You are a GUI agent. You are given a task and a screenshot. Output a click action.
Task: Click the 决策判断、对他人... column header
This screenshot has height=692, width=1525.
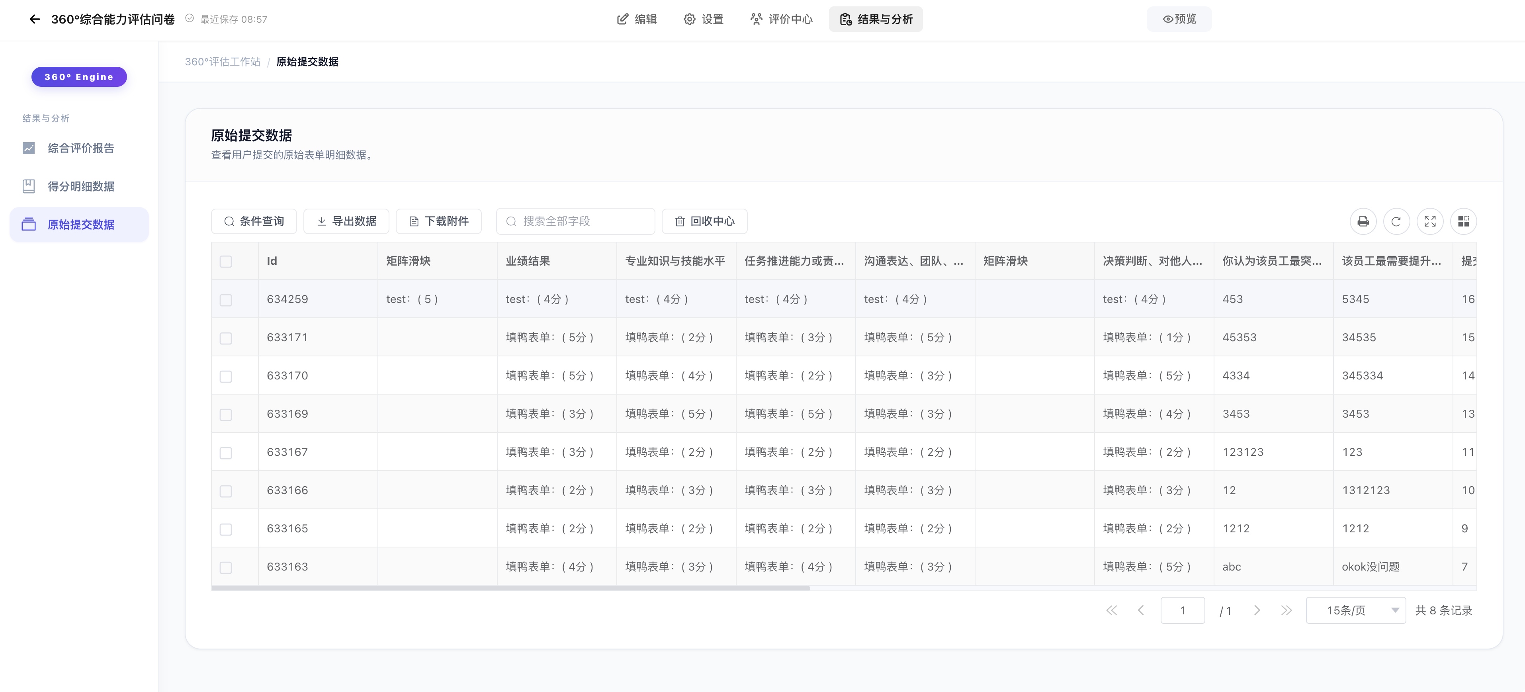1154,261
